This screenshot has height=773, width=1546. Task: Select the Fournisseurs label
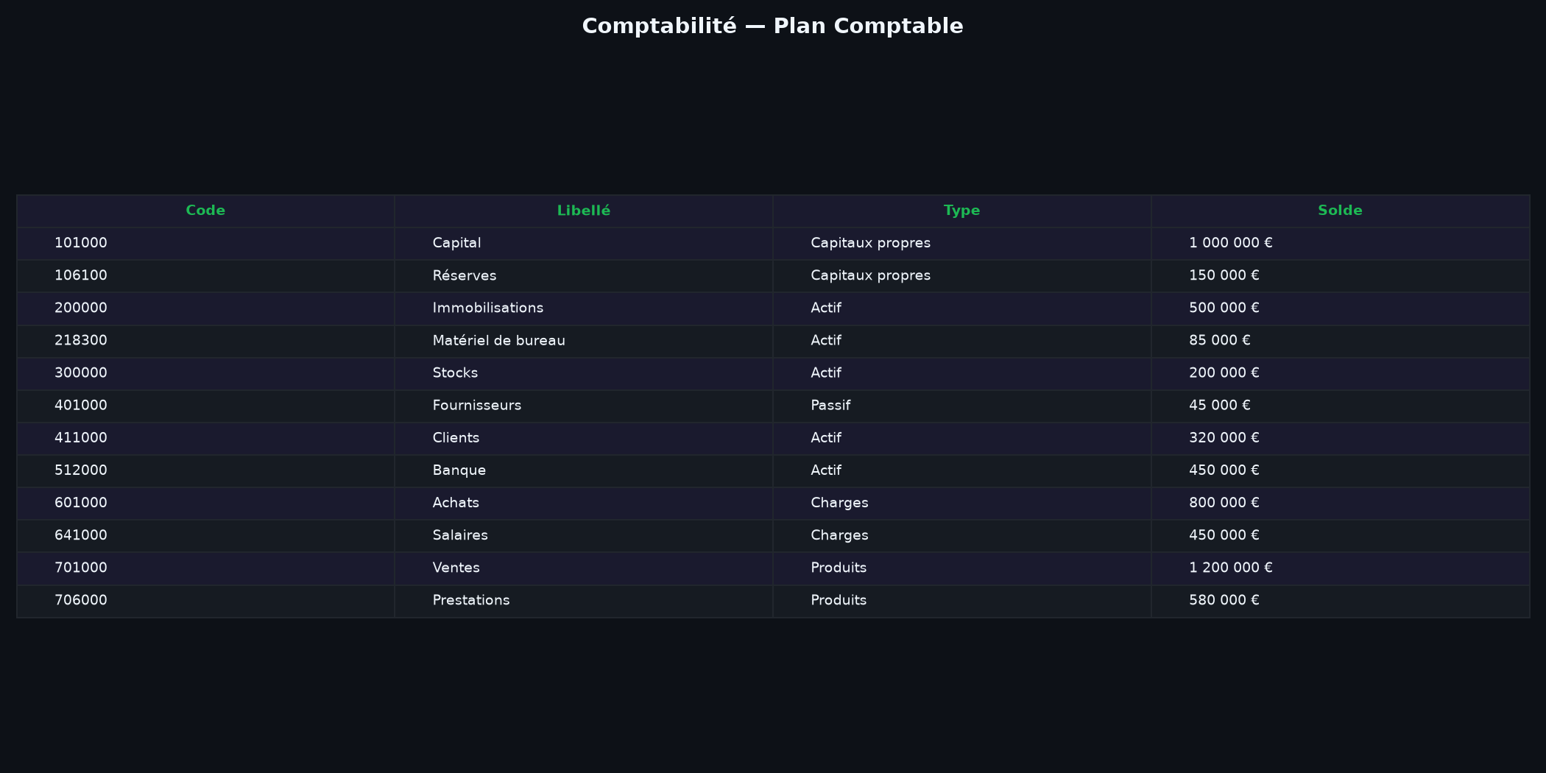coord(477,406)
